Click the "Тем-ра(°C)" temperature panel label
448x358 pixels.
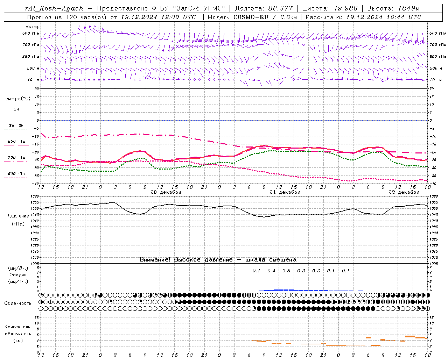coord(16,99)
